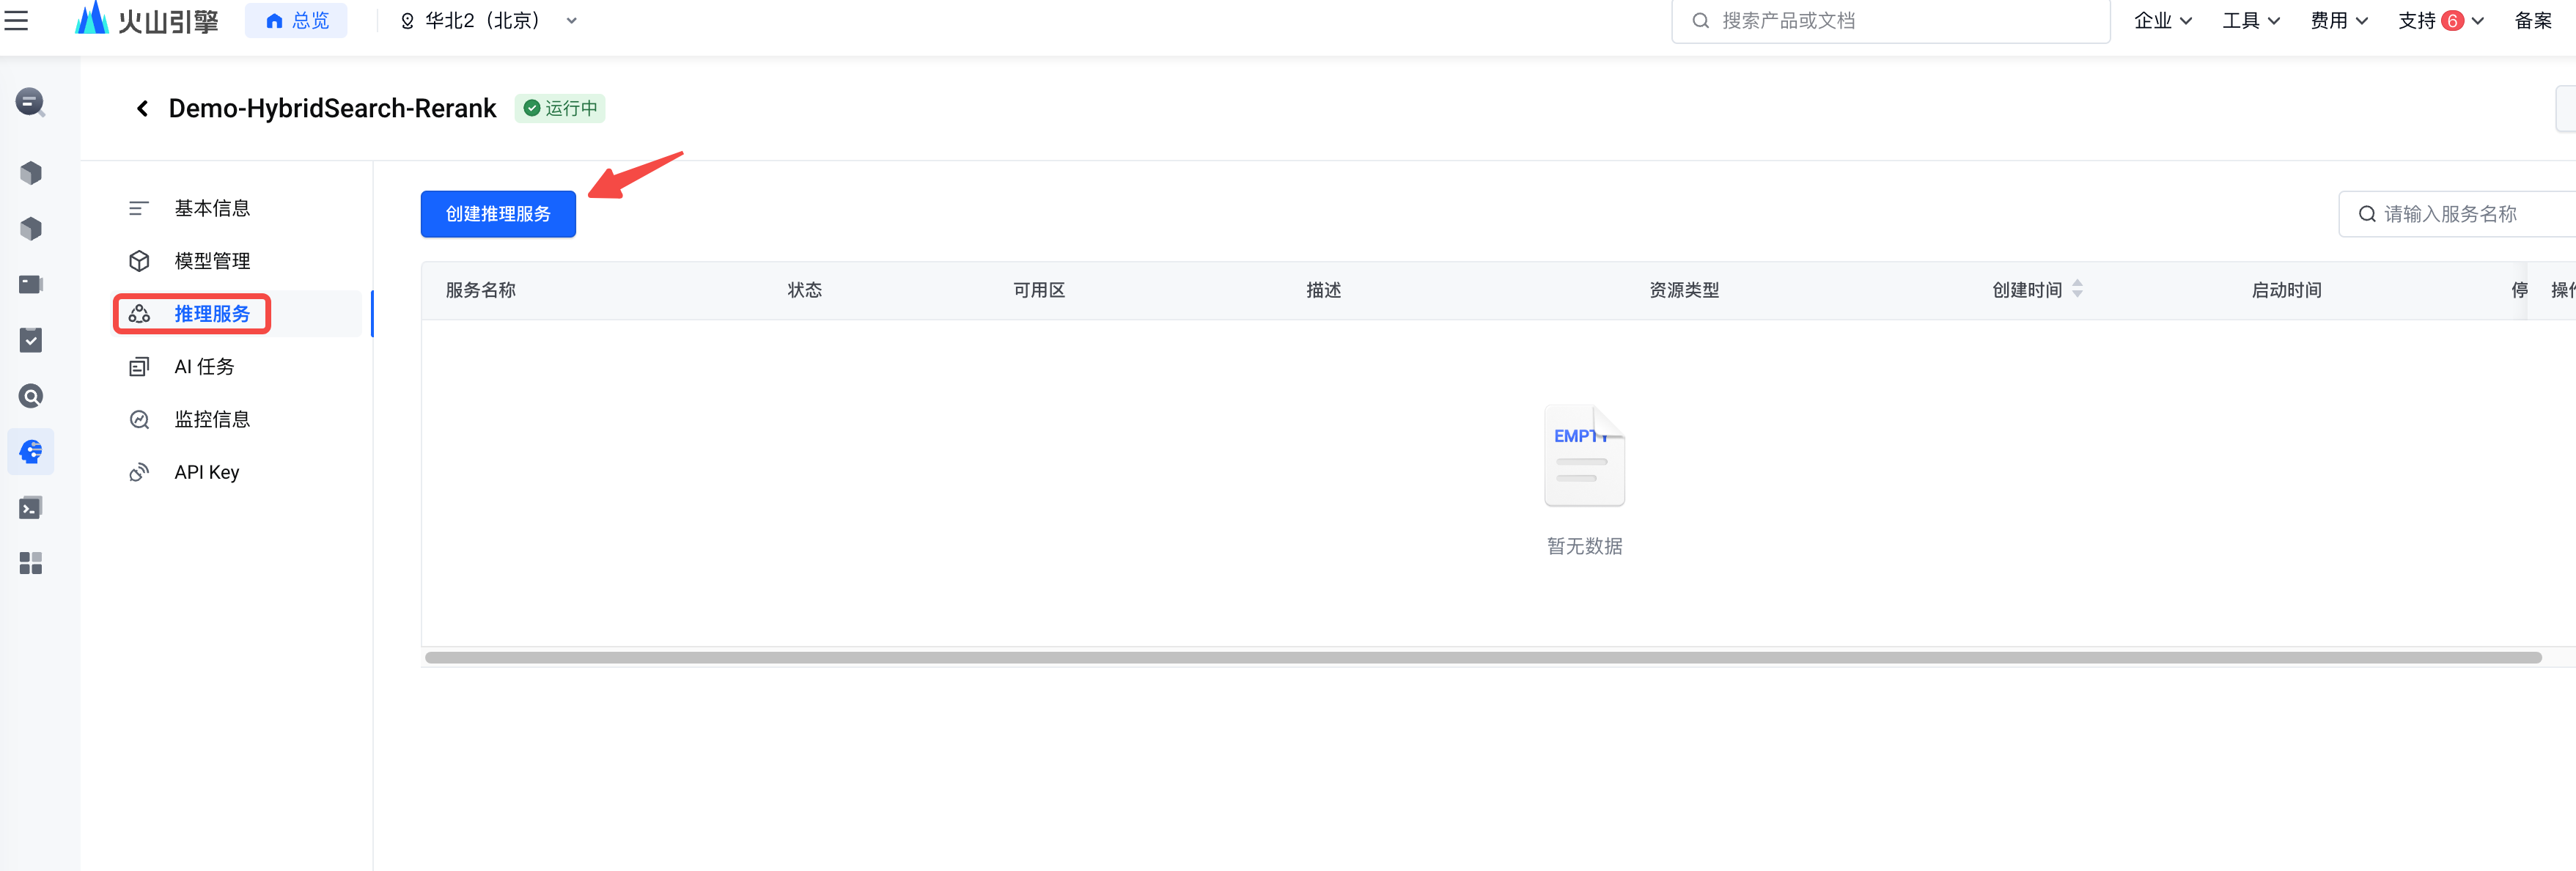Click the 暂无数据 empty-state text
Viewport: 2576px width, 871px height.
point(1585,546)
